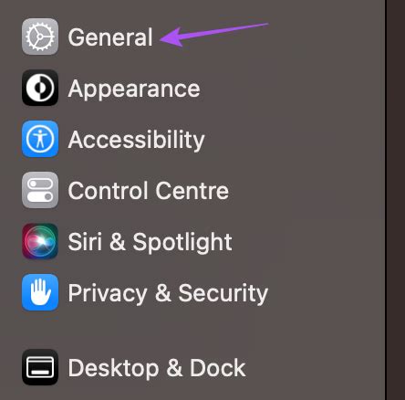Screen dimensions: 405x400
Task: Select the word Privacy in Privacy & Security
Action: click(x=108, y=293)
